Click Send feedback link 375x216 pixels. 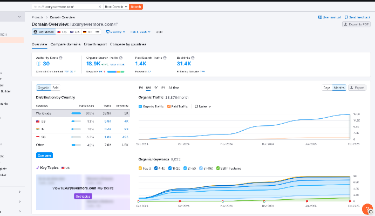tap(358, 17)
